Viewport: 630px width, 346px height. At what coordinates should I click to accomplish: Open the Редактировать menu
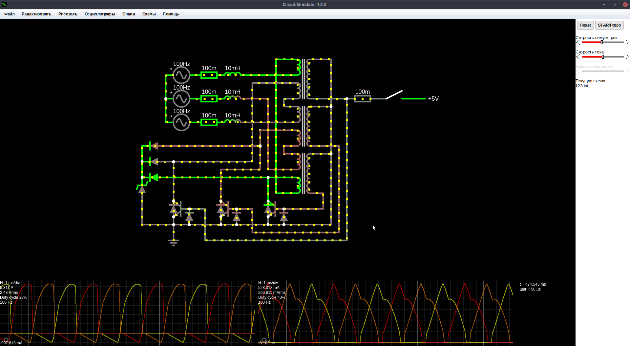pos(36,14)
